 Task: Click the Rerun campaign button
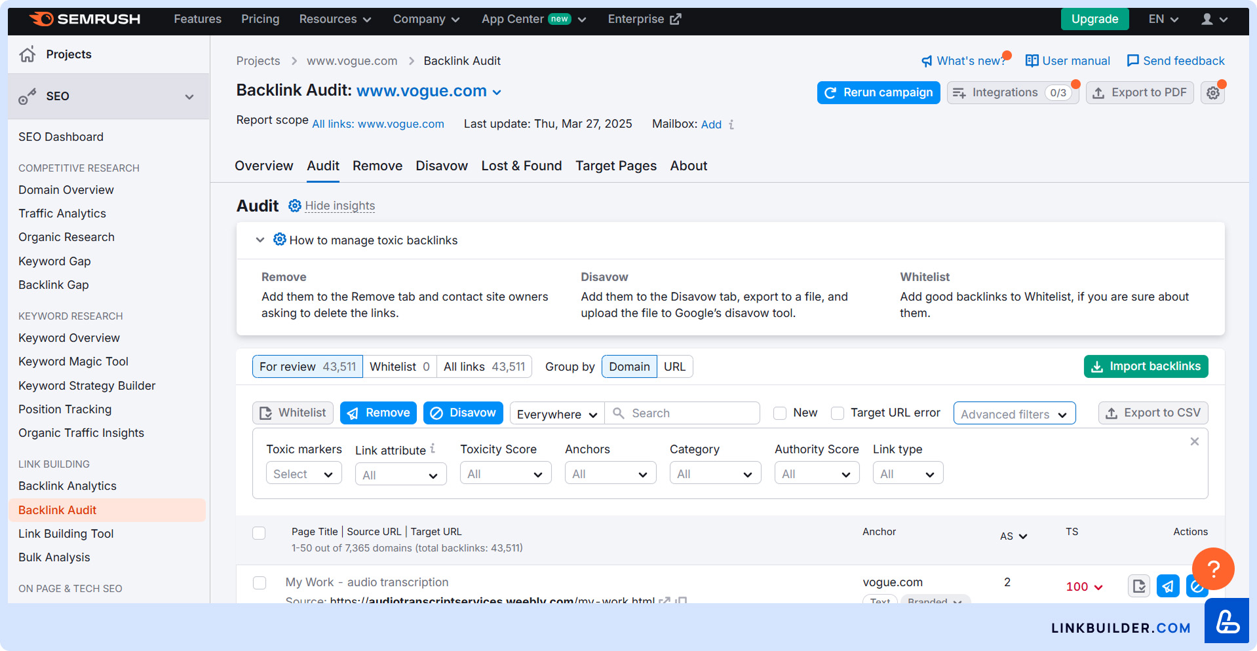point(878,93)
